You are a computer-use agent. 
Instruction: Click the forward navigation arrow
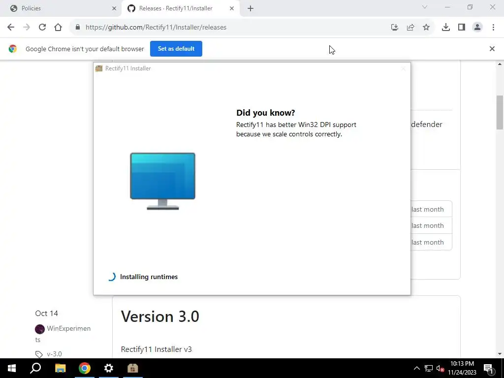[27, 28]
